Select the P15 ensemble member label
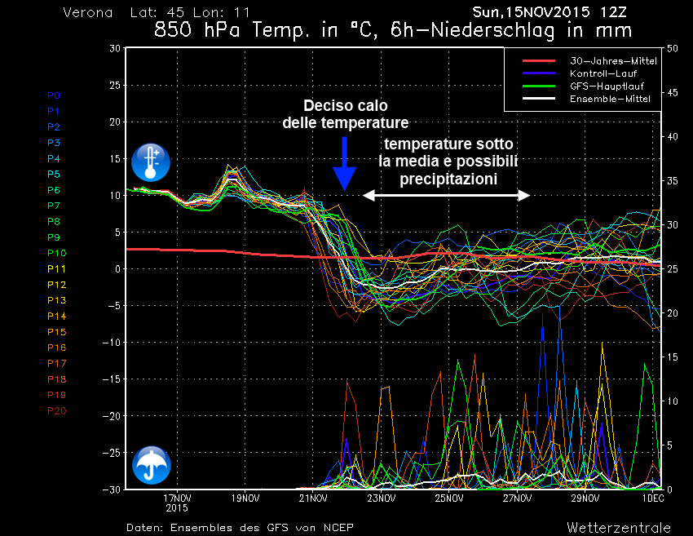This screenshot has height=536, width=693. pos(57,332)
